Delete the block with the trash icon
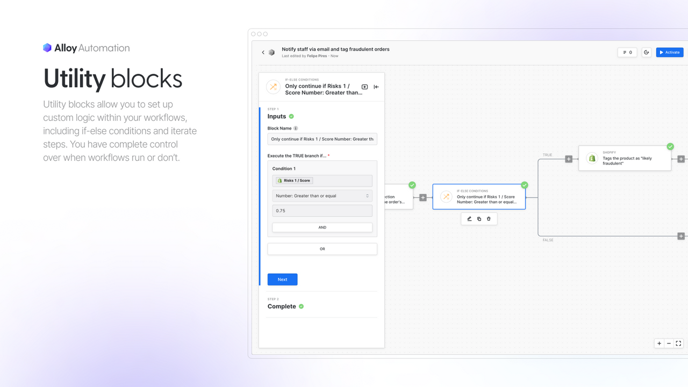Screen dimensions: 688x387 489,219
